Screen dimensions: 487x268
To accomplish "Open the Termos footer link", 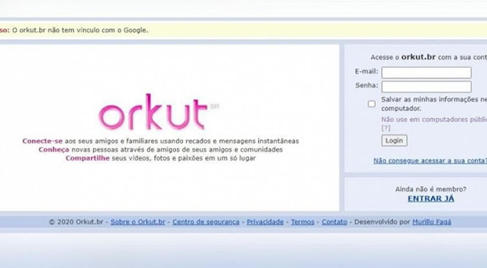I will [x=303, y=222].
